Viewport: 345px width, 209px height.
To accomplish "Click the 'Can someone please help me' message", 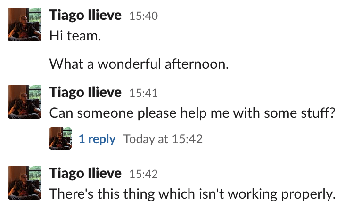I will [x=192, y=113].
